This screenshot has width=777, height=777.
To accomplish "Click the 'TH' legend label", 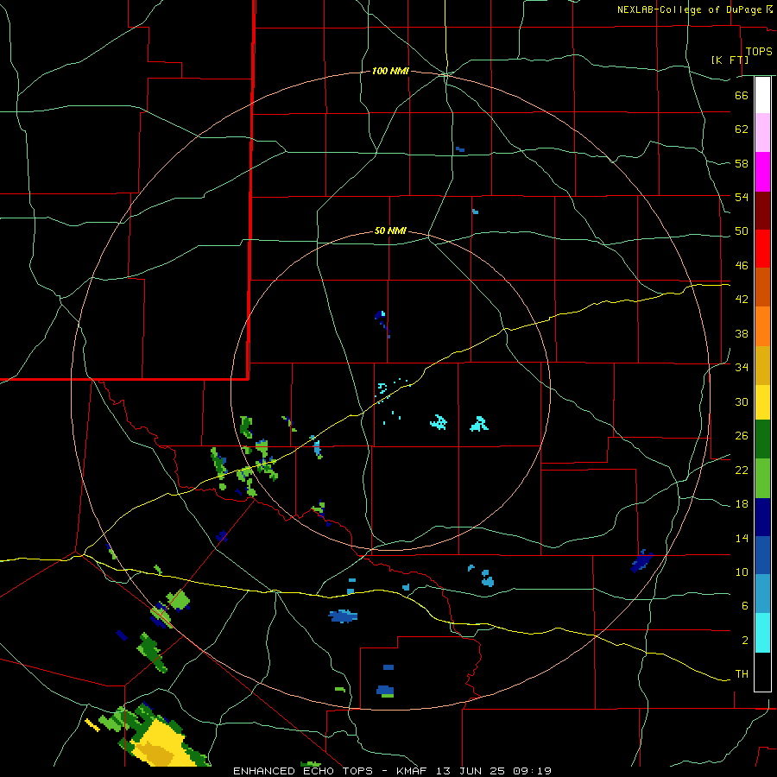I will click(742, 674).
